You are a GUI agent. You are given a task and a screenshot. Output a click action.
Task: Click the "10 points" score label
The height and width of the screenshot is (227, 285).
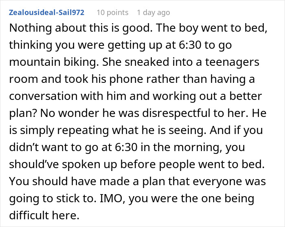pos(112,13)
